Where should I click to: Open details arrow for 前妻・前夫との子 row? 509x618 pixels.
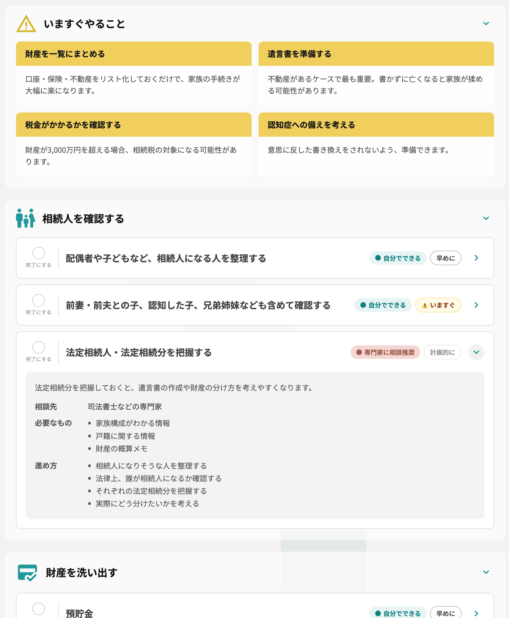[x=476, y=305]
